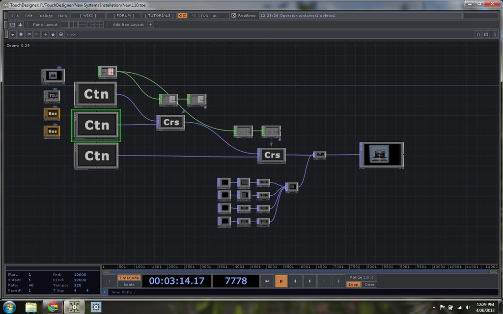Click the maximize pane icon at top right
Viewport: 503px width, 314px height.
486,35
